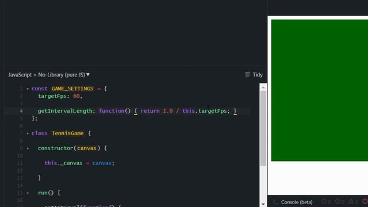Click the "this._canvas = canvas;" line
The height and width of the screenshot is (207, 368).
[79, 163]
